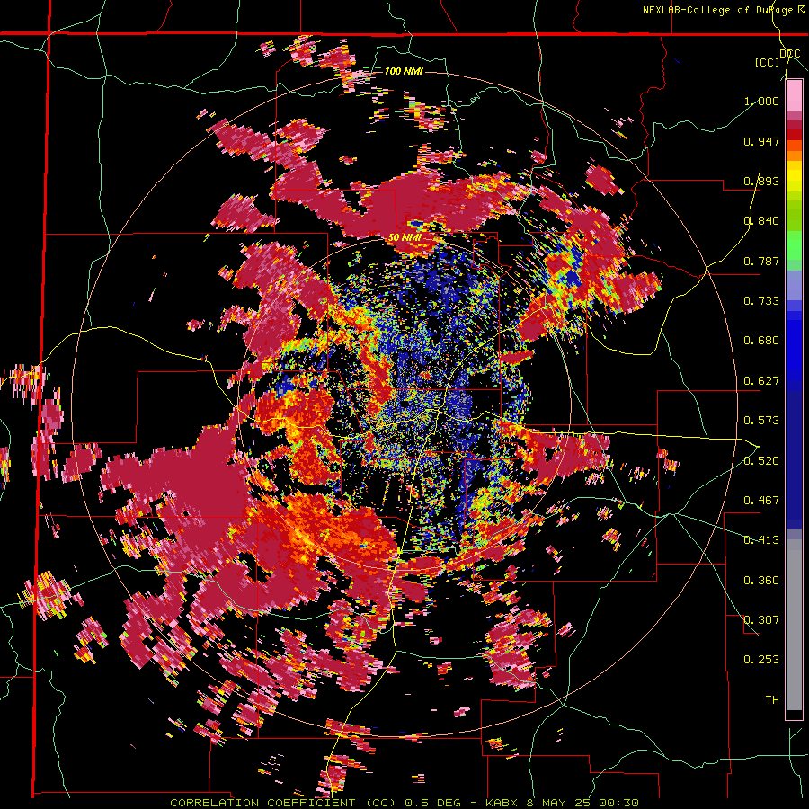809x809 pixels.
Task: Click the 0.520 color scale label
Action: pyautogui.click(x=761, y=460)
